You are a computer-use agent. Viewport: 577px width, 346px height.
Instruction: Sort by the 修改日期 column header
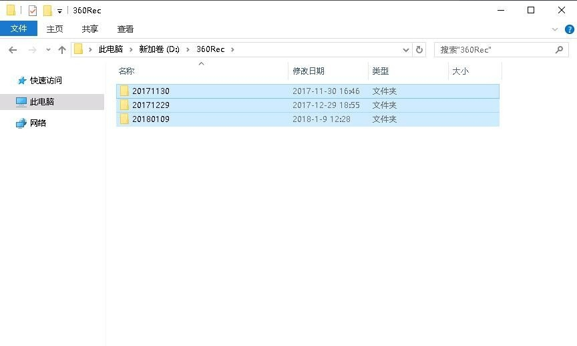[309, 71]
